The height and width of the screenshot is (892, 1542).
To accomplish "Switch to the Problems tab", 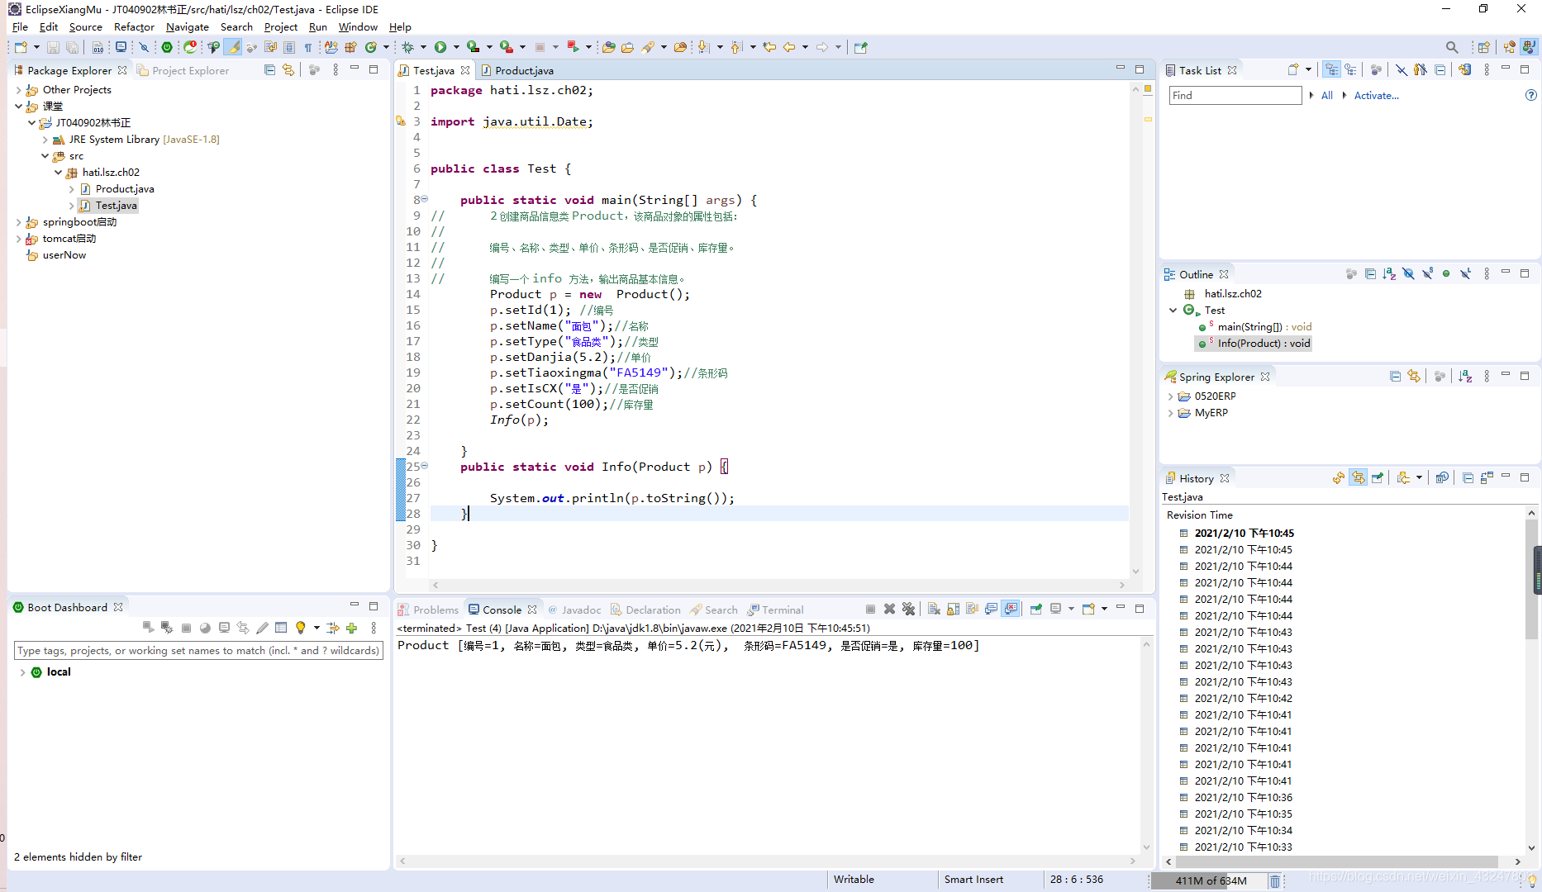I will 428,610.
